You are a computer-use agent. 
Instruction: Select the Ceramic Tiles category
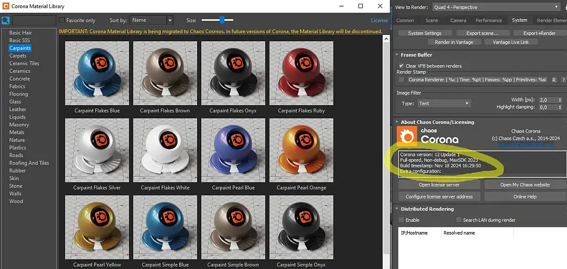click(x=24, y=63)
